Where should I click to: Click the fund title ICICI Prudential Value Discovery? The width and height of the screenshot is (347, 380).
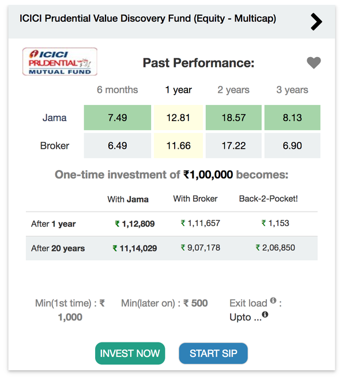[148, 18]
